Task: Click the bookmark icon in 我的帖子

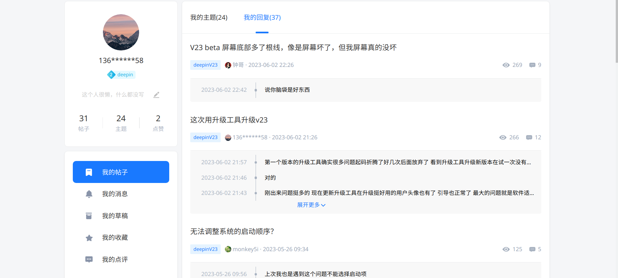Action: 89,172
